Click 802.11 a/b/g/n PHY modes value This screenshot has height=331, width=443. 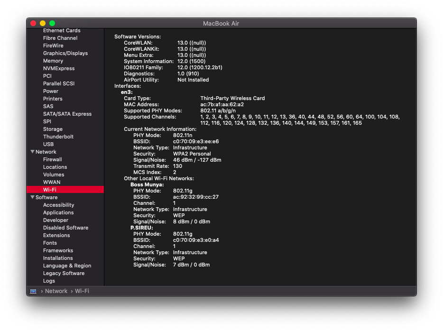point(218,110)
